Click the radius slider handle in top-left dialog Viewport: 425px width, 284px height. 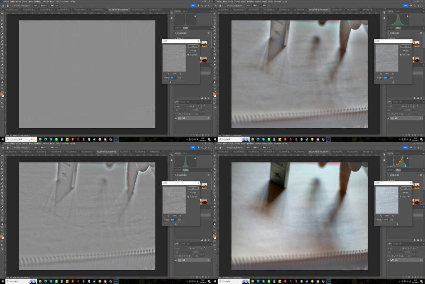[x=170, y=82]
